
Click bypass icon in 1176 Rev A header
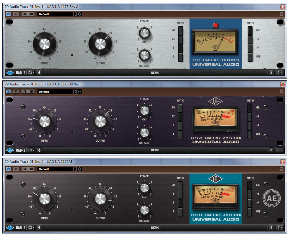click(x=16, y=14)
